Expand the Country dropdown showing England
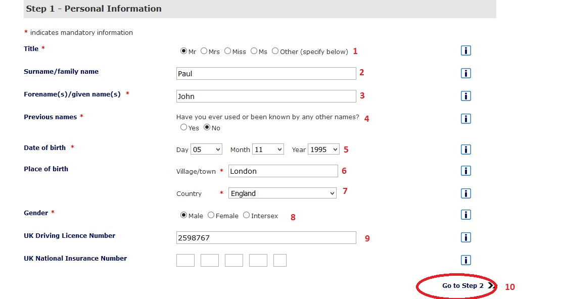Screen dimensions: 562x299 282,193
